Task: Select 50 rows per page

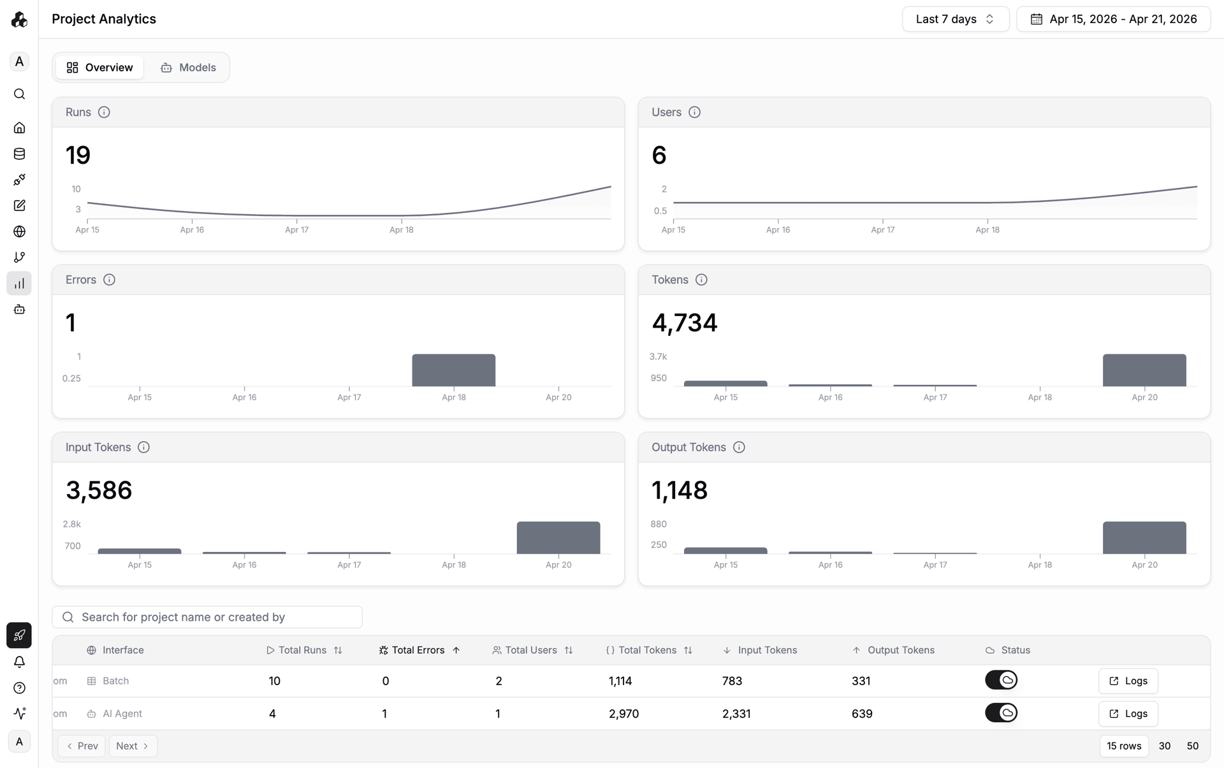Action: pos(1193,746)
